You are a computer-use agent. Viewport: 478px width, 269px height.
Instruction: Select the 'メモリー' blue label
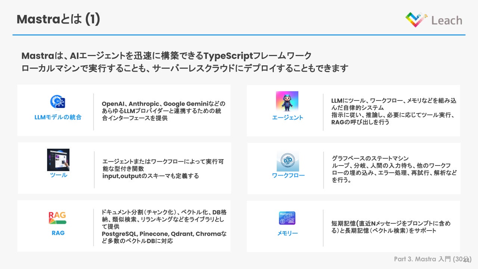(288, 234)
